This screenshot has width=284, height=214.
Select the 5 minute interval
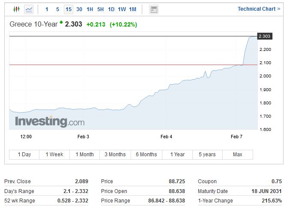57,9
